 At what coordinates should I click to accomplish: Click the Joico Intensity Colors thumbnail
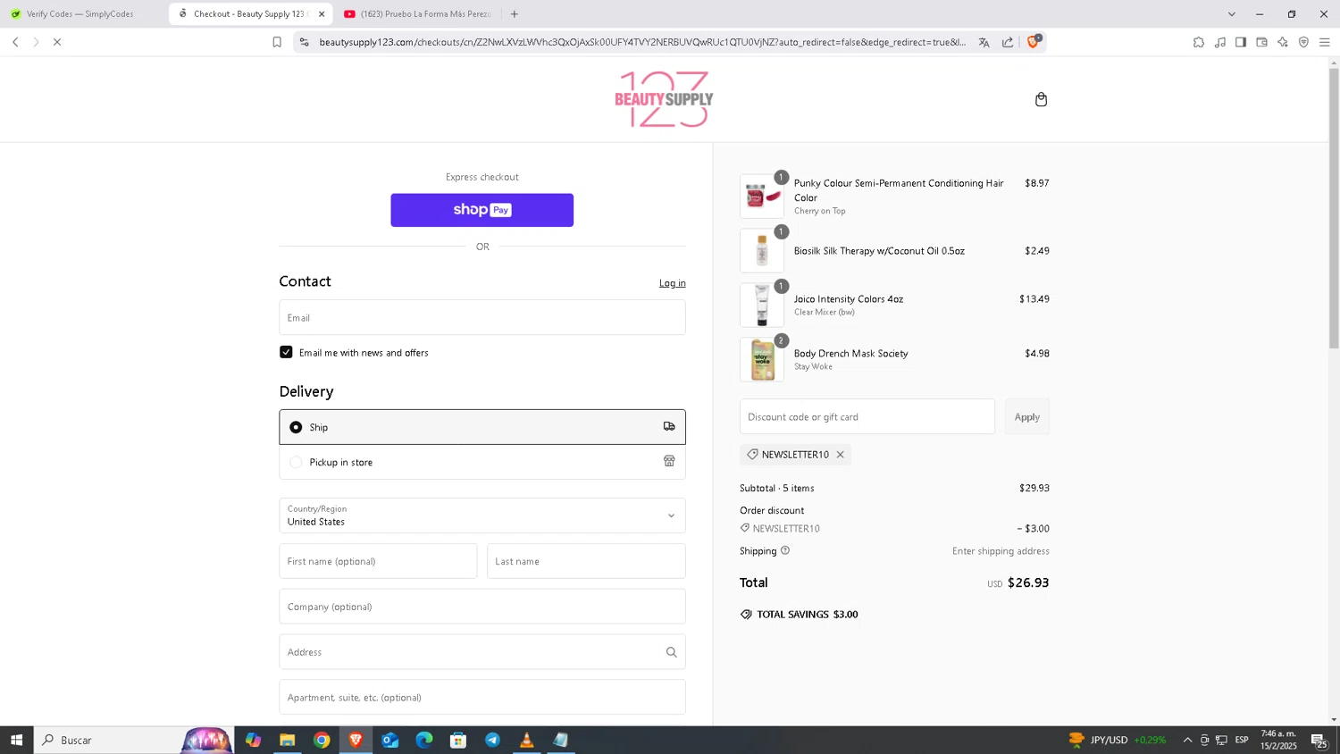click(x=762, y=305)
